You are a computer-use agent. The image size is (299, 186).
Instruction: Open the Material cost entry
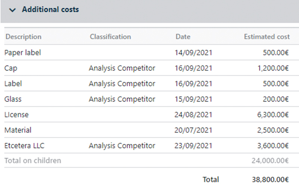(x=18, y=130)
